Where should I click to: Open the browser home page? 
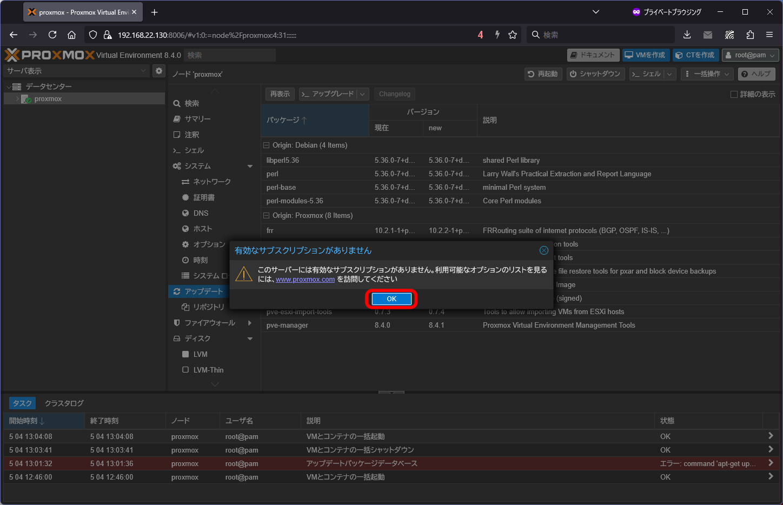pos(71,35)
